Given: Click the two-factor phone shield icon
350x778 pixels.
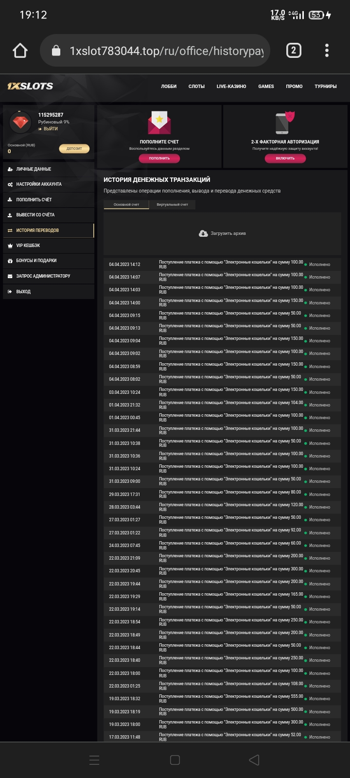Looking at the screenshot, I should [285, 123].
